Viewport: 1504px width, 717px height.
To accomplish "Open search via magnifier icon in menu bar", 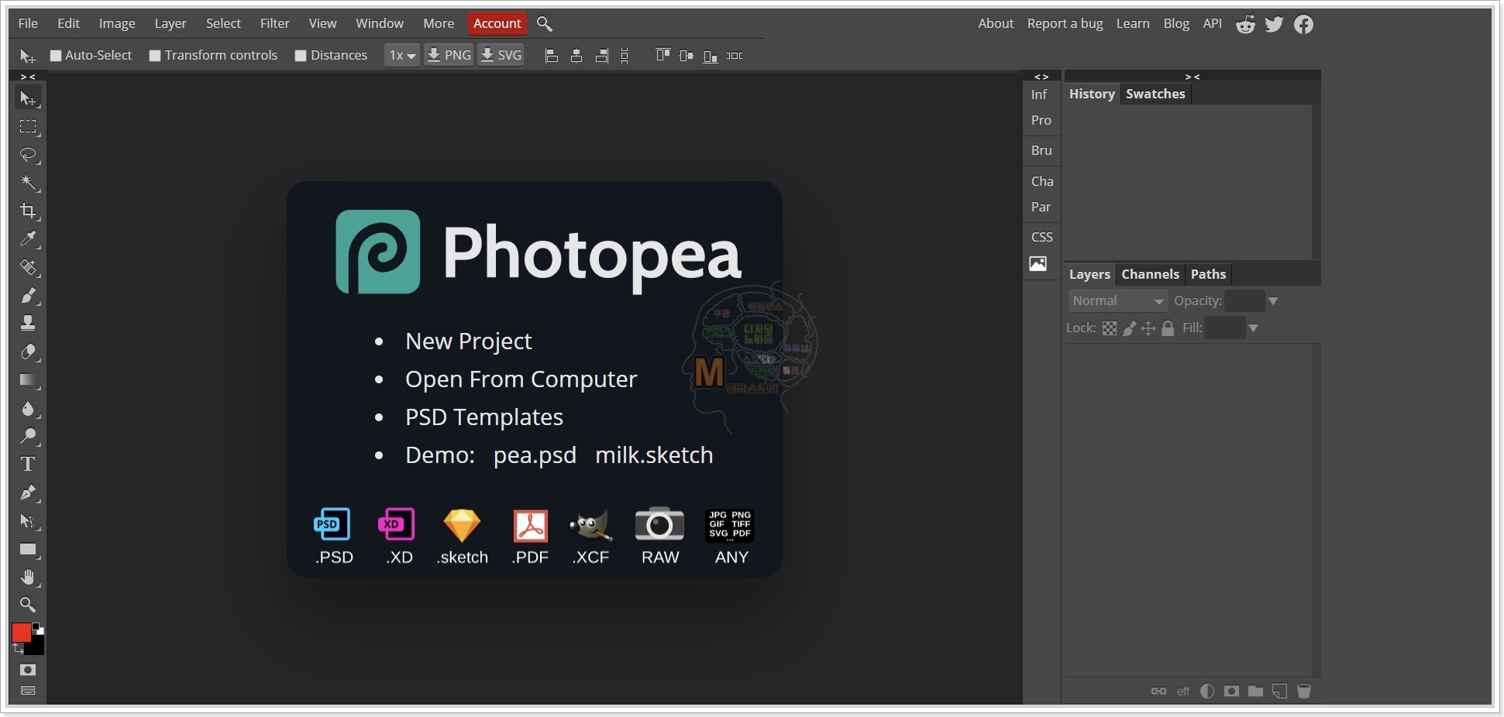I will point(545,24).
